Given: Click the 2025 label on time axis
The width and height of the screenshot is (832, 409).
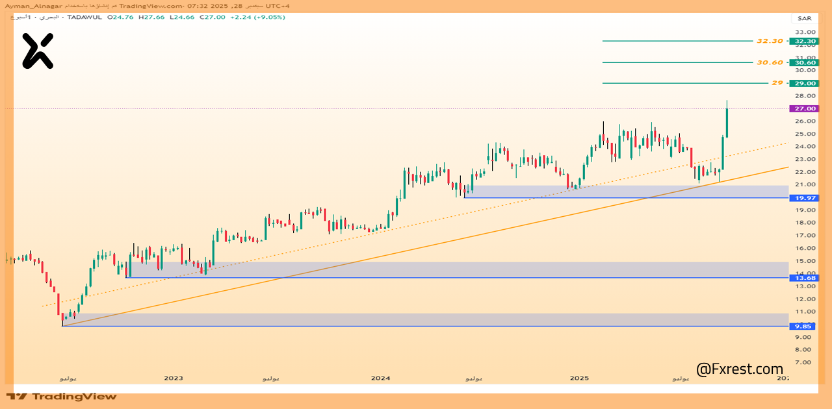Looking at the screenshot, I should click(579, 378).
